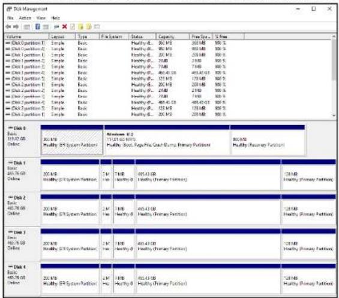
Task: Click the volume icon of Disk 2 partition 1 row
Action: (x=8, y=85)
